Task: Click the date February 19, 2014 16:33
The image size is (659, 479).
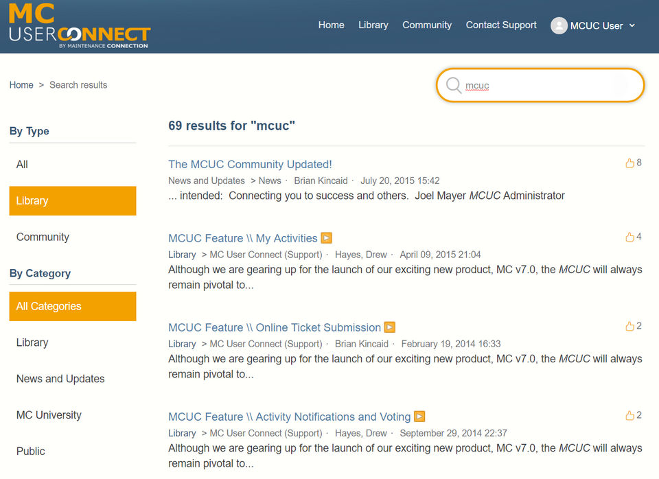Action: point(451,344)
